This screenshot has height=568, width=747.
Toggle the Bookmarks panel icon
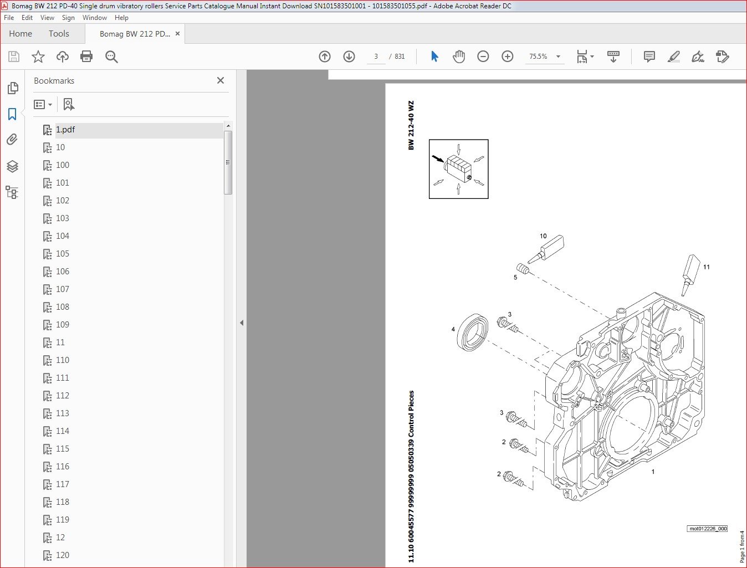pos(12,114)
